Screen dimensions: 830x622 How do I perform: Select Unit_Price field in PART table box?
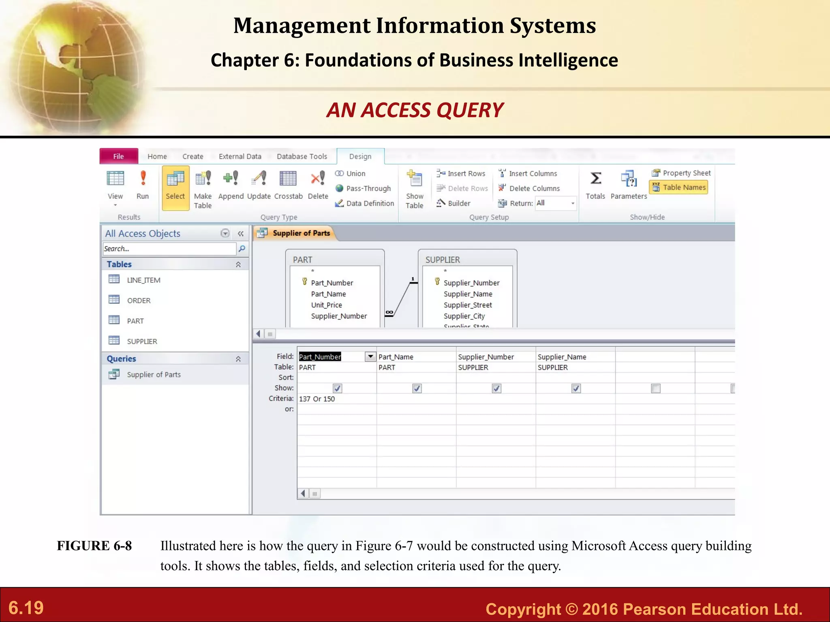tap(327, 305)
